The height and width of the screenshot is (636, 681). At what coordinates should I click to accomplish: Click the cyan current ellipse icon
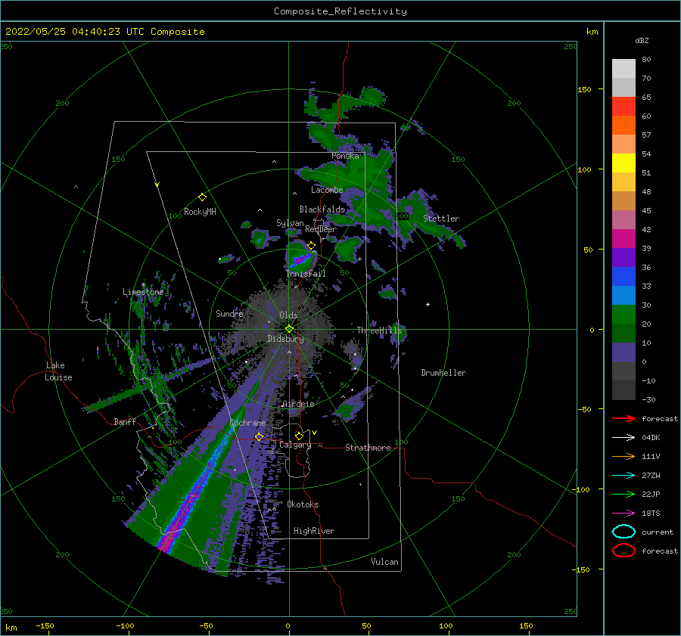pyautogui.click(x=623, y=532)
